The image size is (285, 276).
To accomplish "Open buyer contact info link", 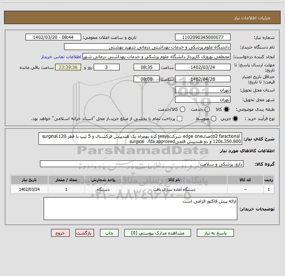I will click(x=61, y=57).
